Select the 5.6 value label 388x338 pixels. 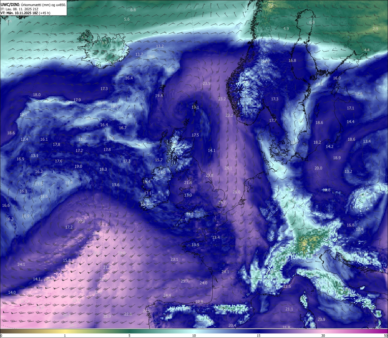pos(127,19)
